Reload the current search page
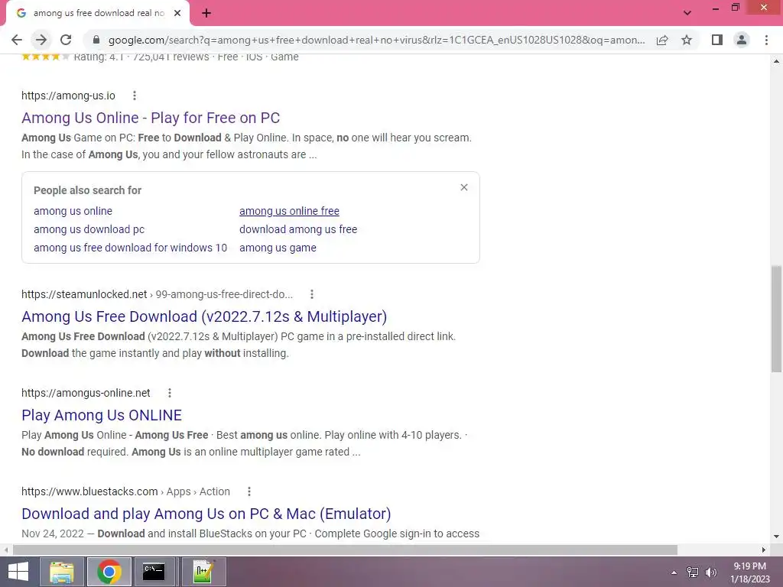This screenshot has width=783, height=587. (x=66, y=40)
